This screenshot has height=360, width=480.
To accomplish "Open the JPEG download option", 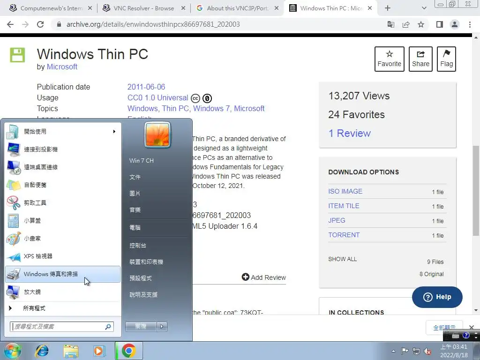I will 337,220.
